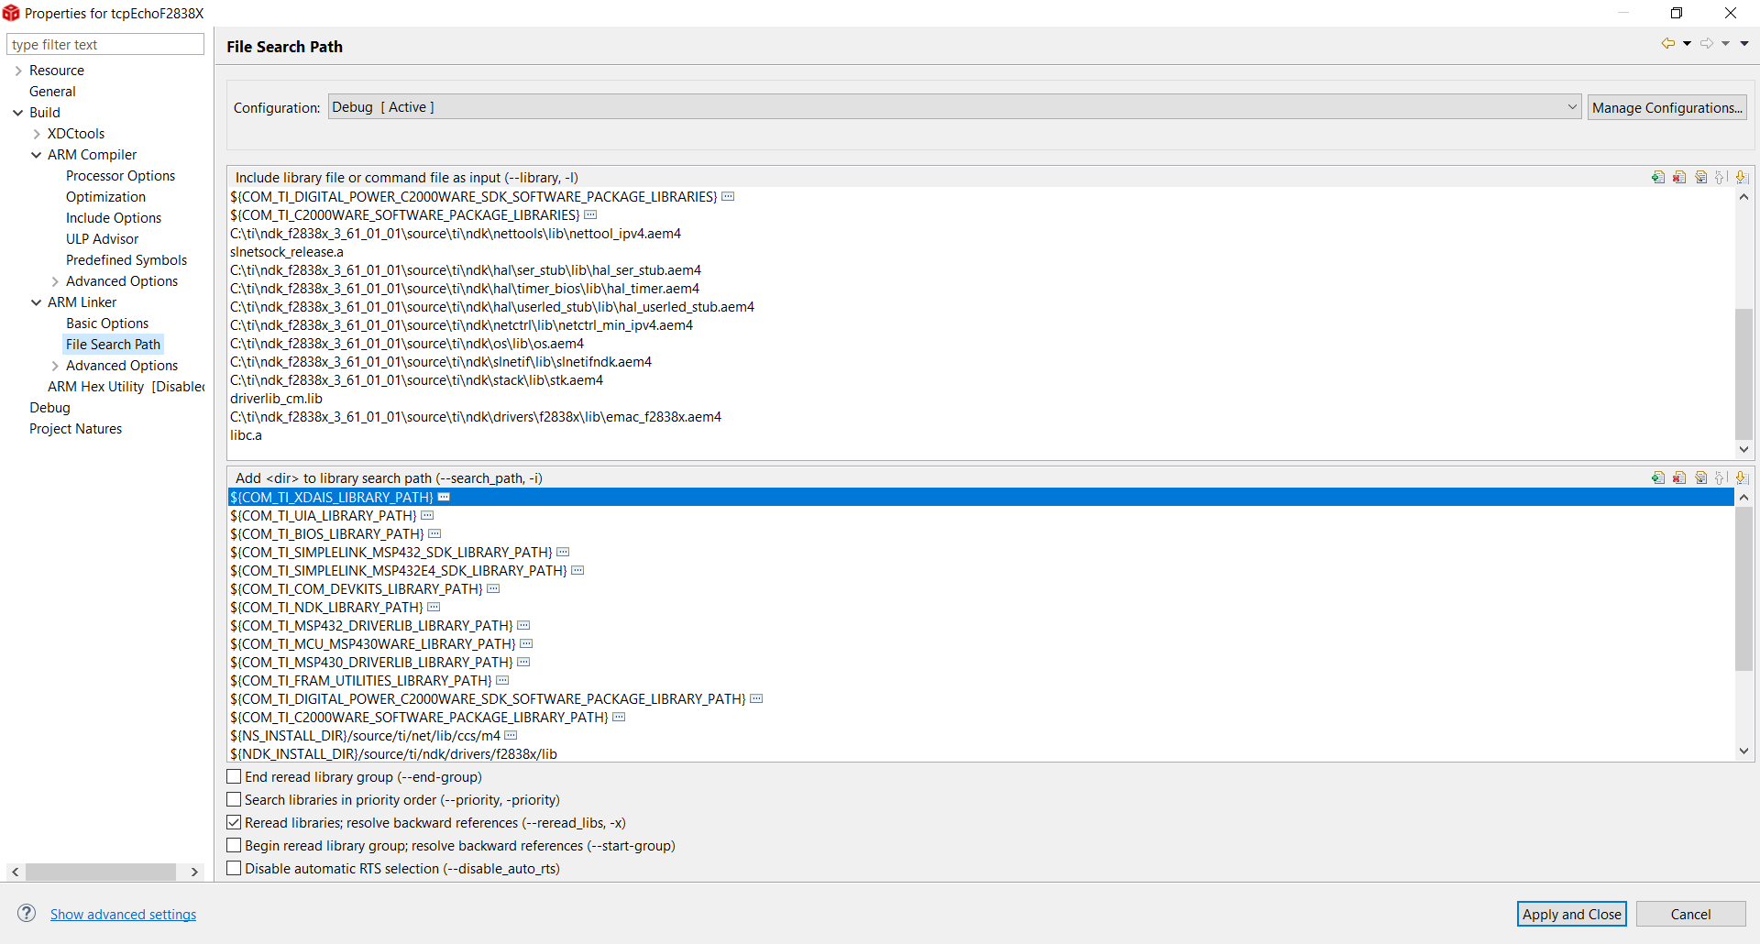Click Move Up icon for include library list

[x=1721, y=178]
